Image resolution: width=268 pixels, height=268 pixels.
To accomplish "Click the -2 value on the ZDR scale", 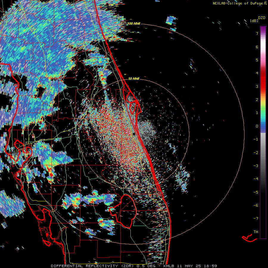I will click(256, 152).
